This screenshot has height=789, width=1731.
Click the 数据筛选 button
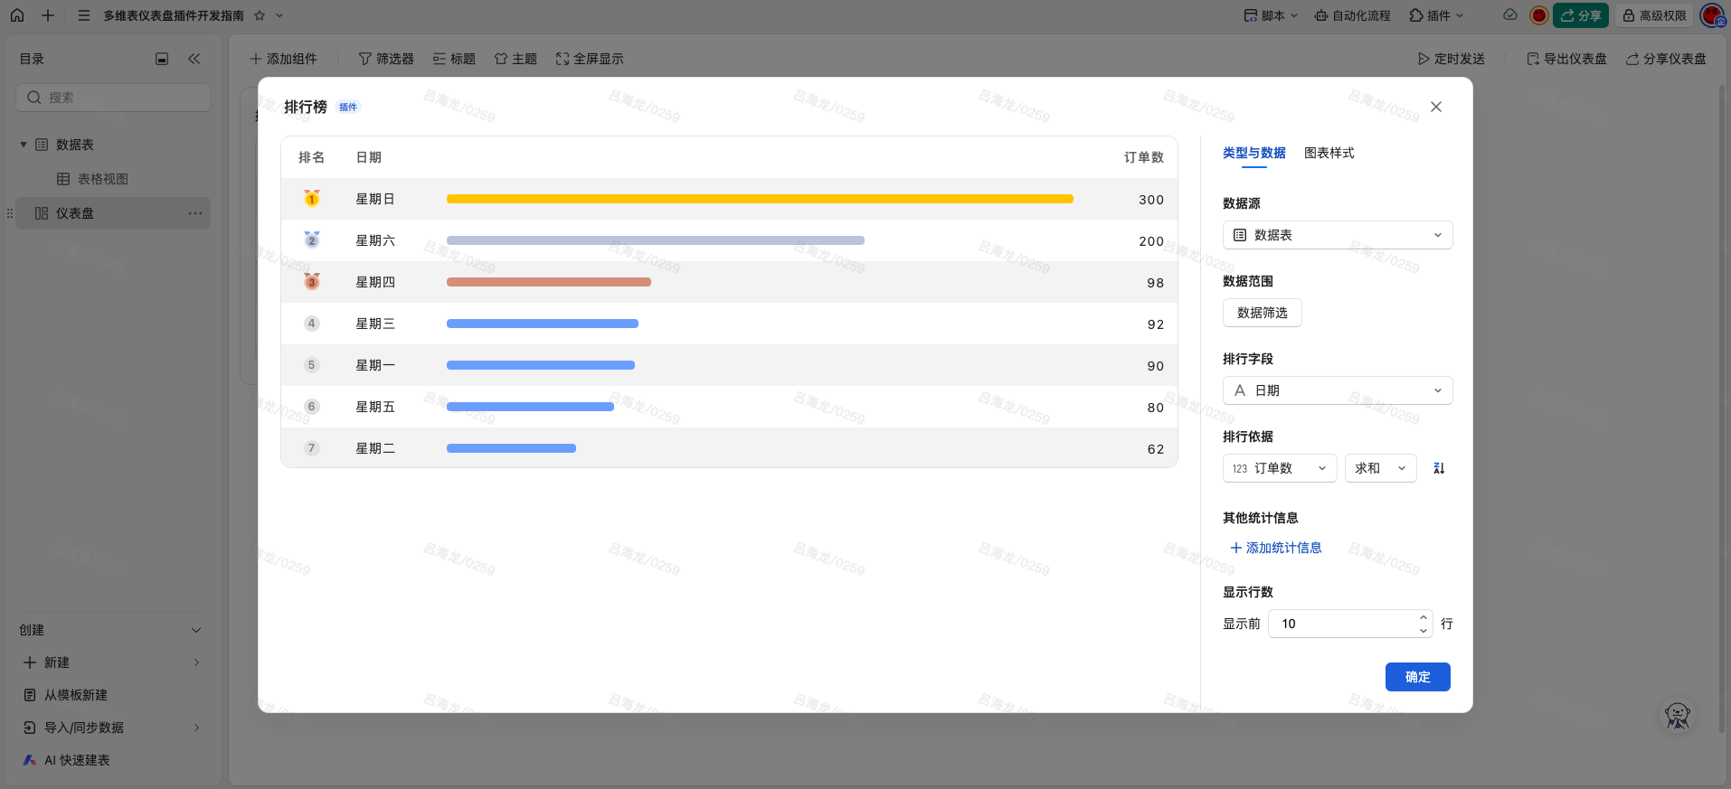[1262, 313]
